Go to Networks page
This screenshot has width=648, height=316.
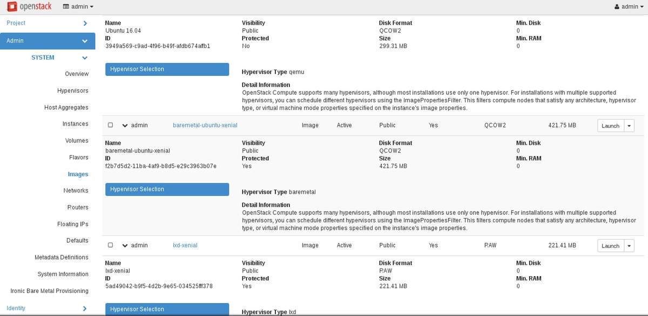coord(76,191)
